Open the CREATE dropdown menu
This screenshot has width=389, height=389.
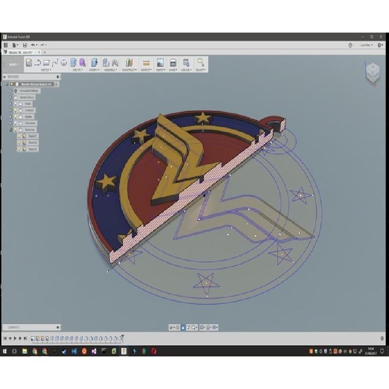click(77, 70)
